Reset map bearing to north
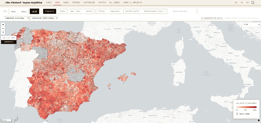This screenshot has width=261, height=123. (3, 33)
